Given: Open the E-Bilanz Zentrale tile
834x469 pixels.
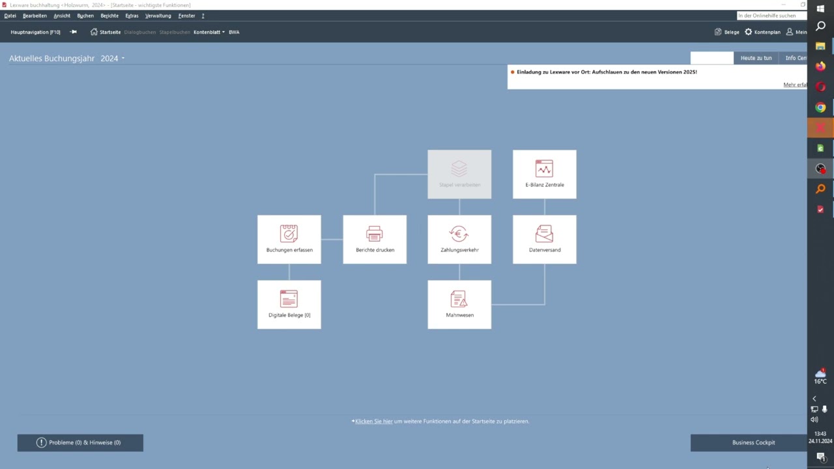Looking at the screenshot, I should 545,174.
